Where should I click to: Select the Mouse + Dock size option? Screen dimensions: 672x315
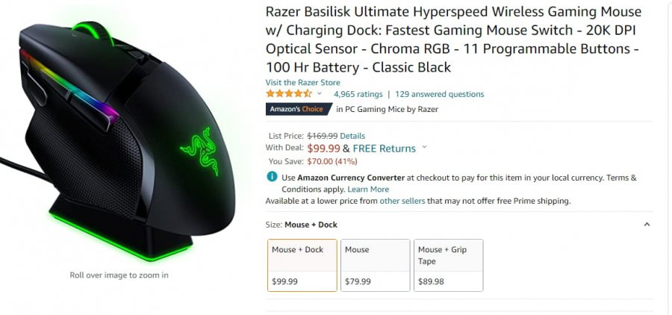[x=302, y=265]
